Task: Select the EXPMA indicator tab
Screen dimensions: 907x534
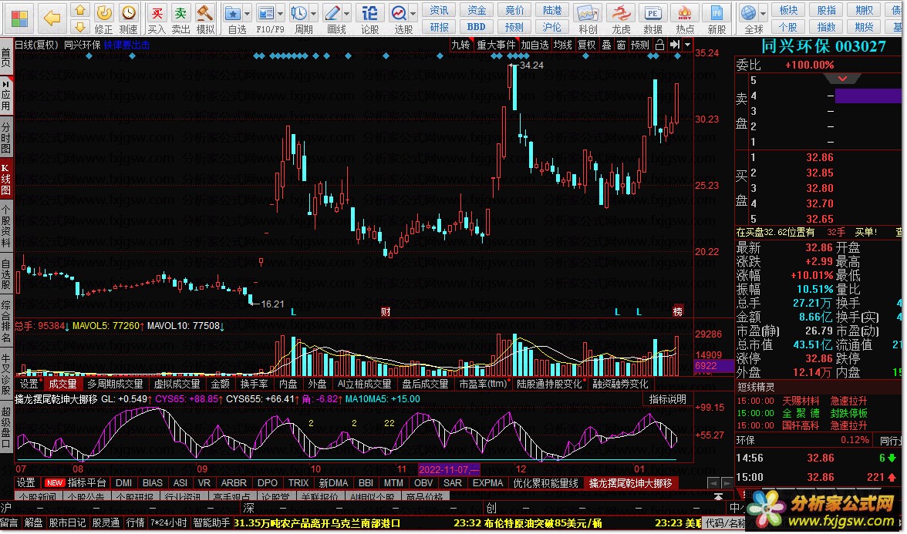Action: (x=487, y=483)
